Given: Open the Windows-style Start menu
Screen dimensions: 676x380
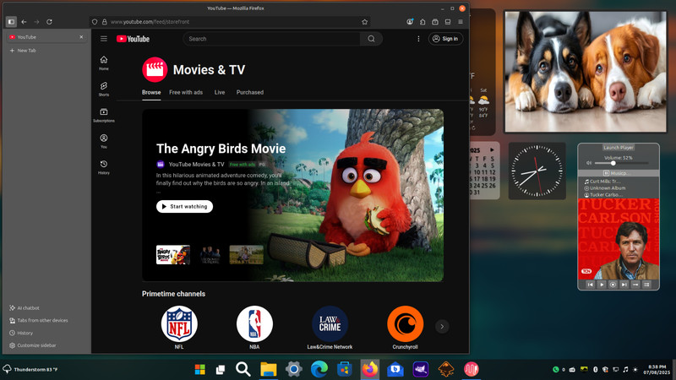Looking at the screenshot, I should [200, 369].
